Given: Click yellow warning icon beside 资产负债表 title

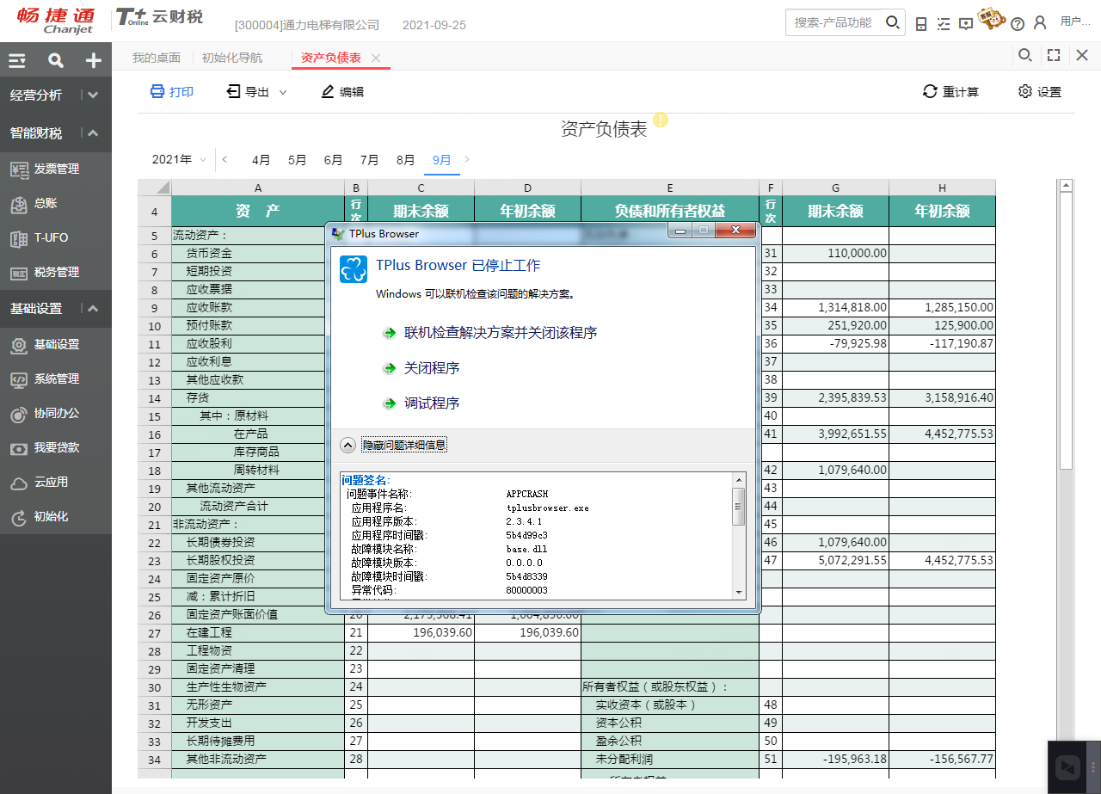Looking at the screenshot, I should point(660,120).
